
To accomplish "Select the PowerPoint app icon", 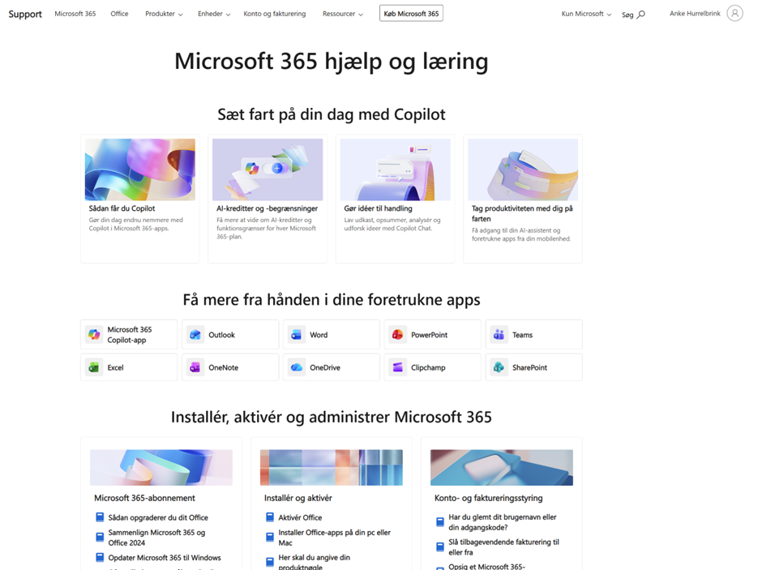I will click(x=397, y=334).
